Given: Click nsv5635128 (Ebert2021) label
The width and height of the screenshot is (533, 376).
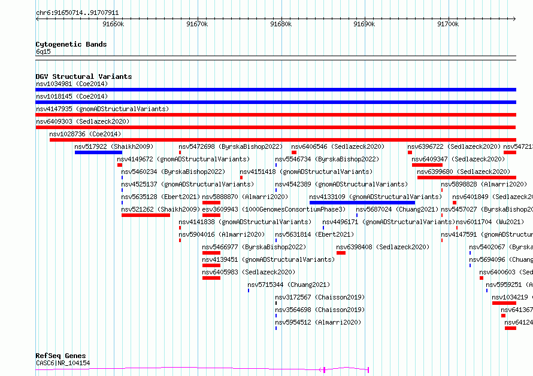Looking at the screenshot, I should point(160,197).
